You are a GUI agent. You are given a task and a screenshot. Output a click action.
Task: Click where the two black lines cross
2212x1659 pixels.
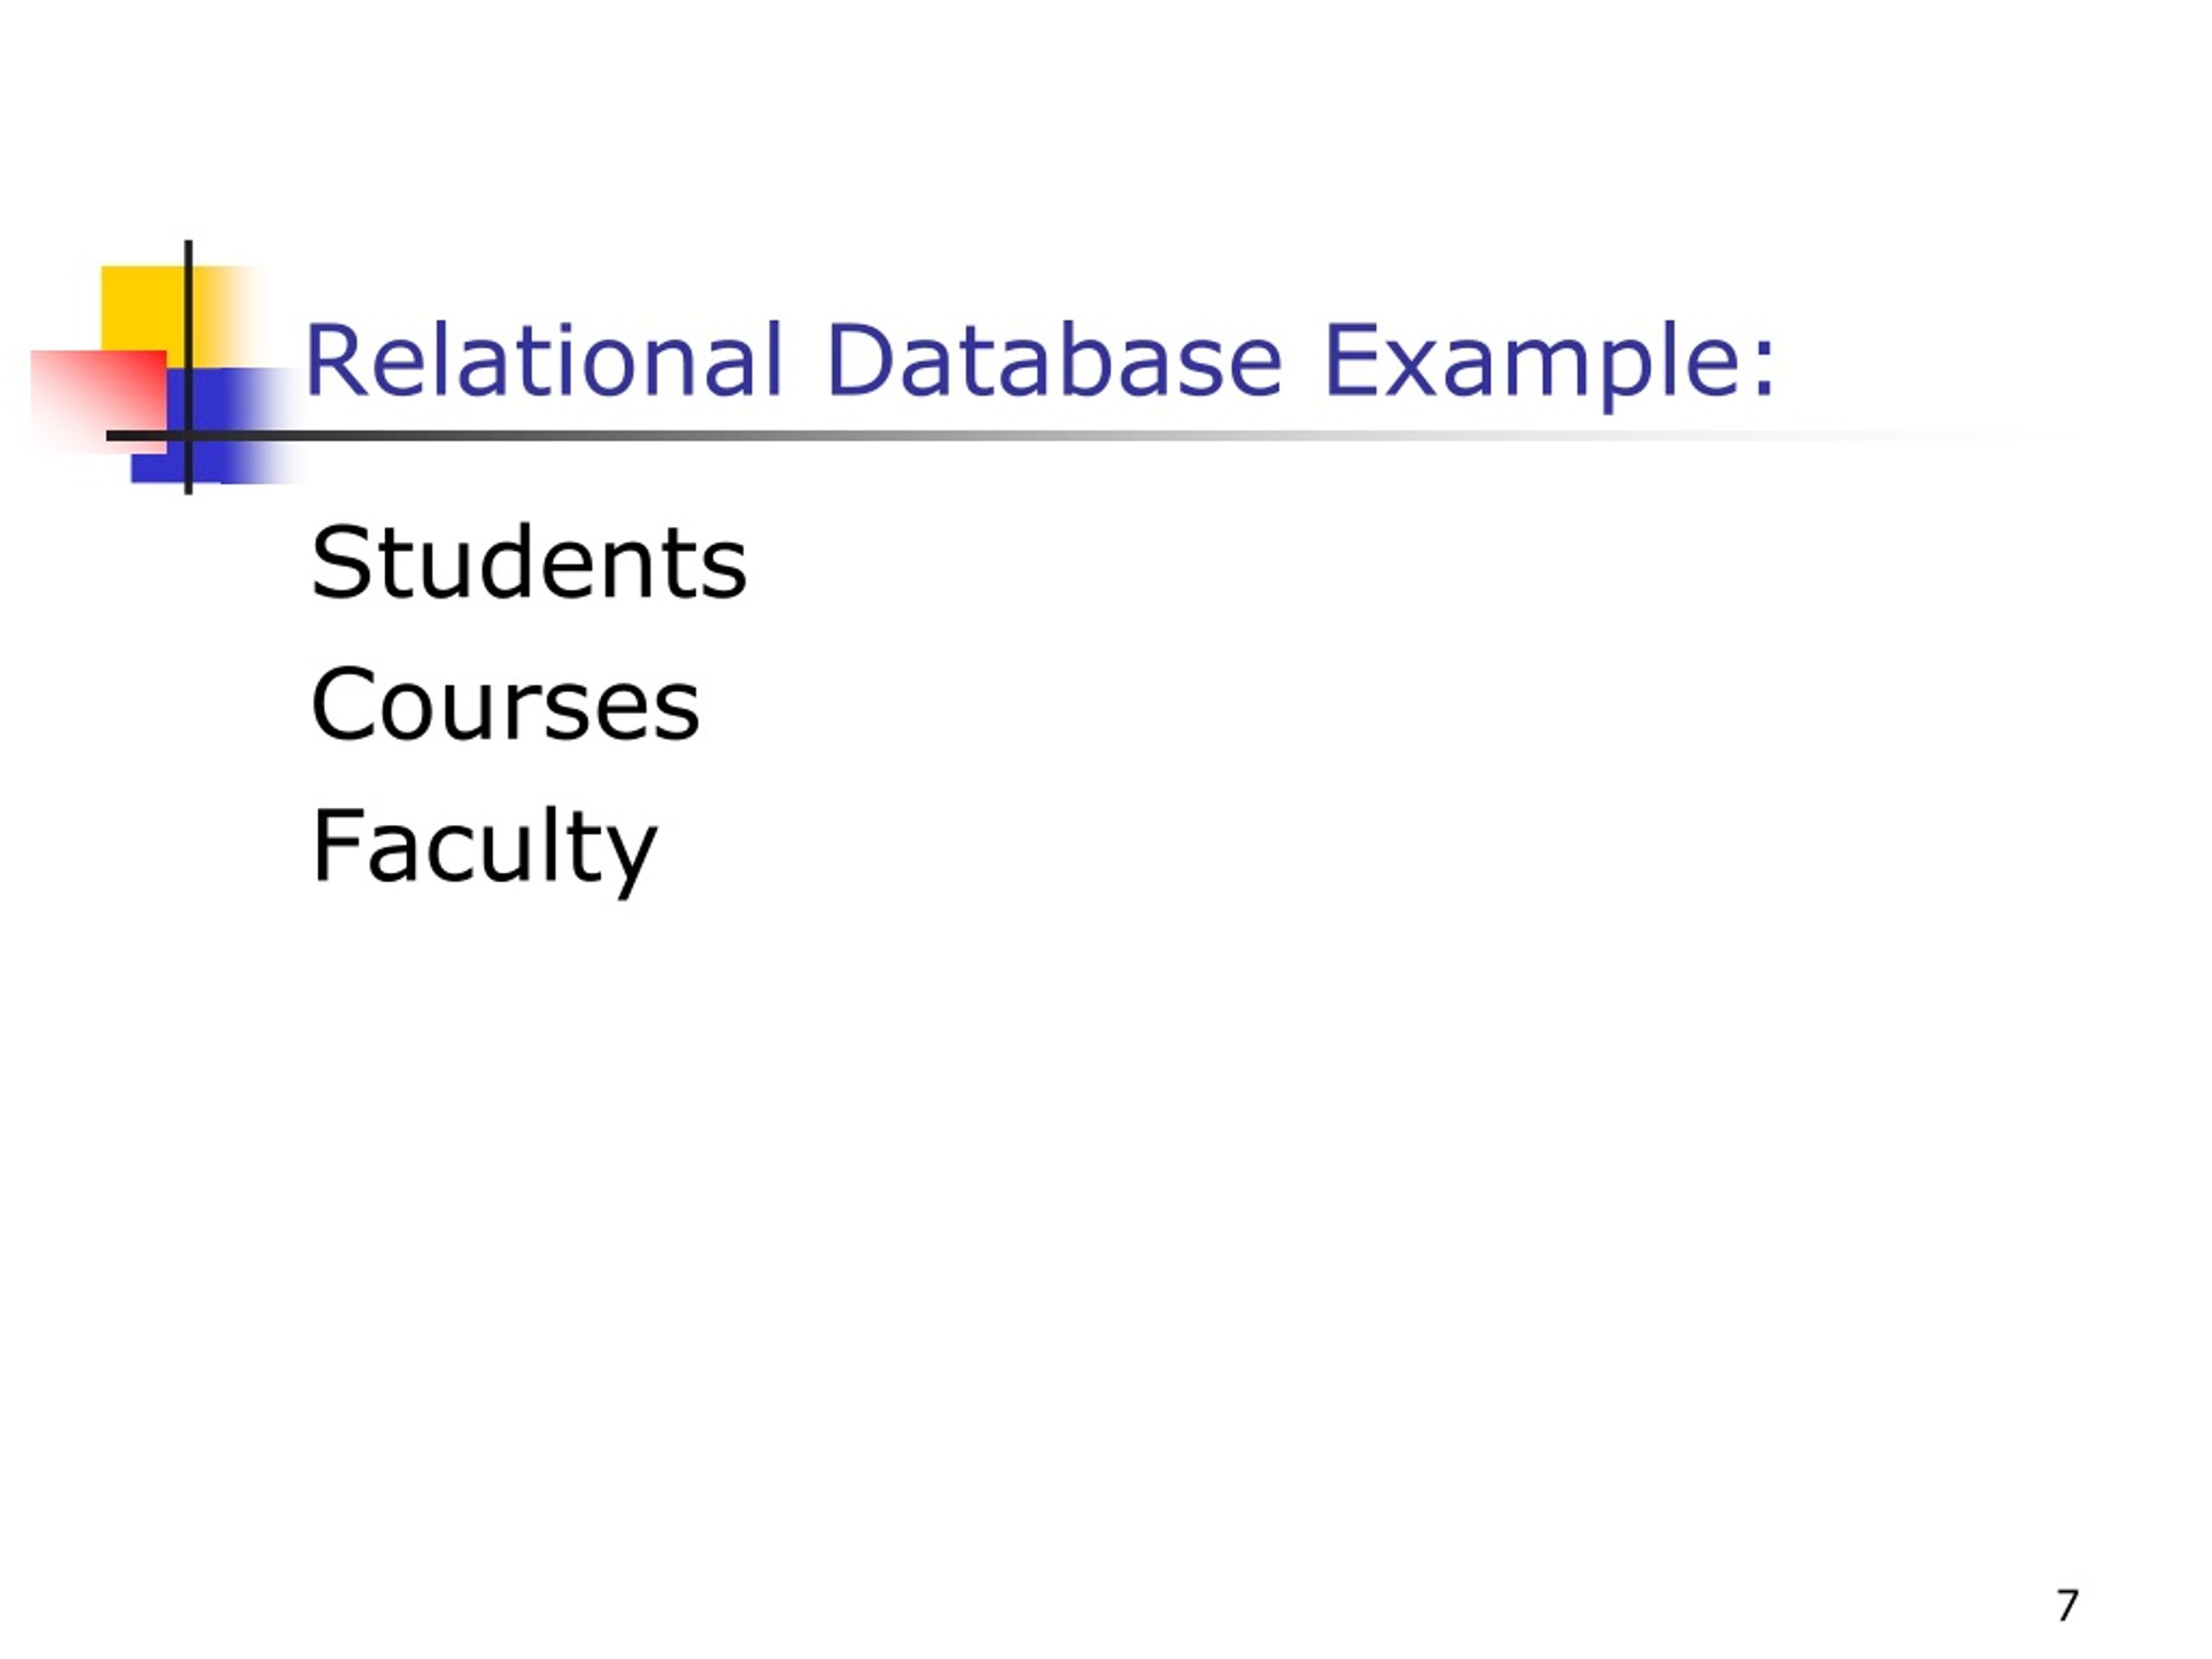[188, 436]
